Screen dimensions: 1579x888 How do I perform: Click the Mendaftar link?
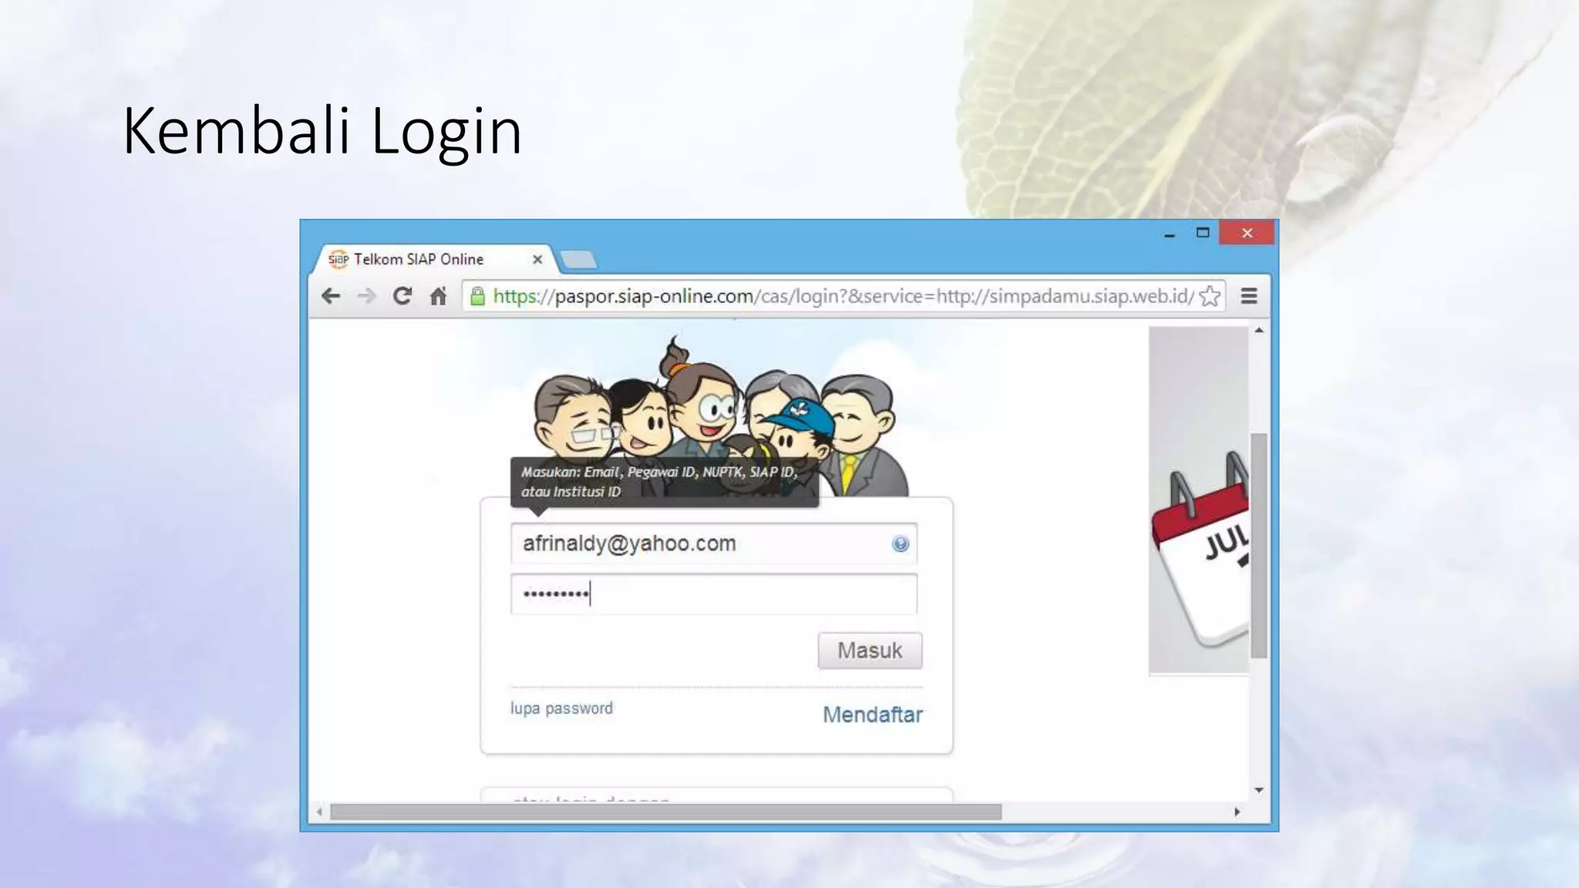tap(872, 715)
